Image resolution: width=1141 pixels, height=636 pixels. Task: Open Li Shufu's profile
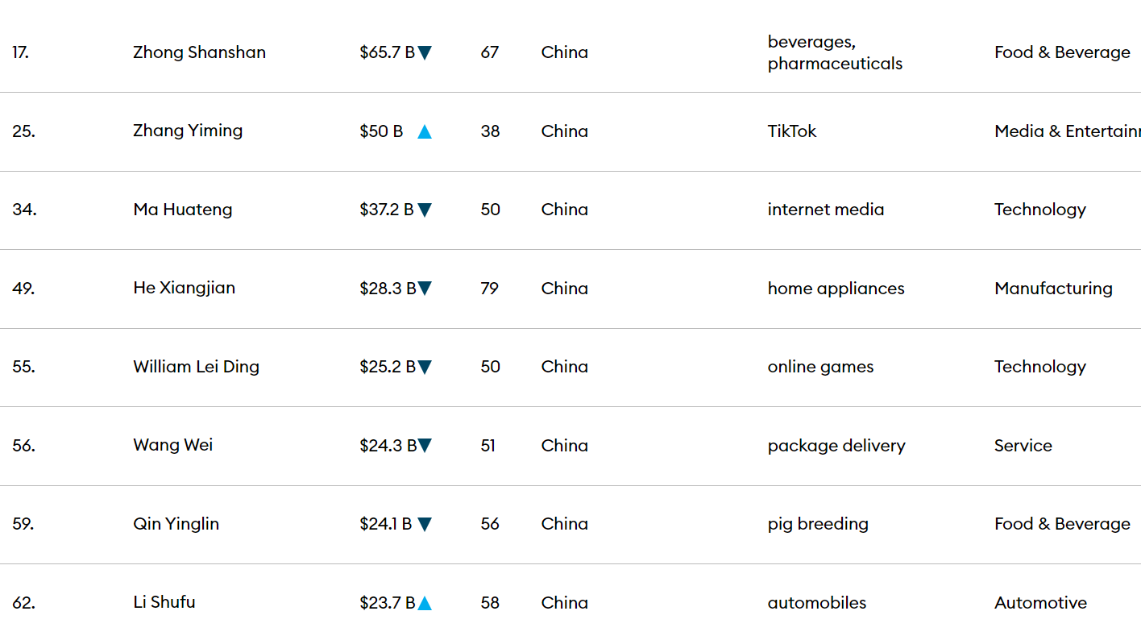tap(164, 602)
